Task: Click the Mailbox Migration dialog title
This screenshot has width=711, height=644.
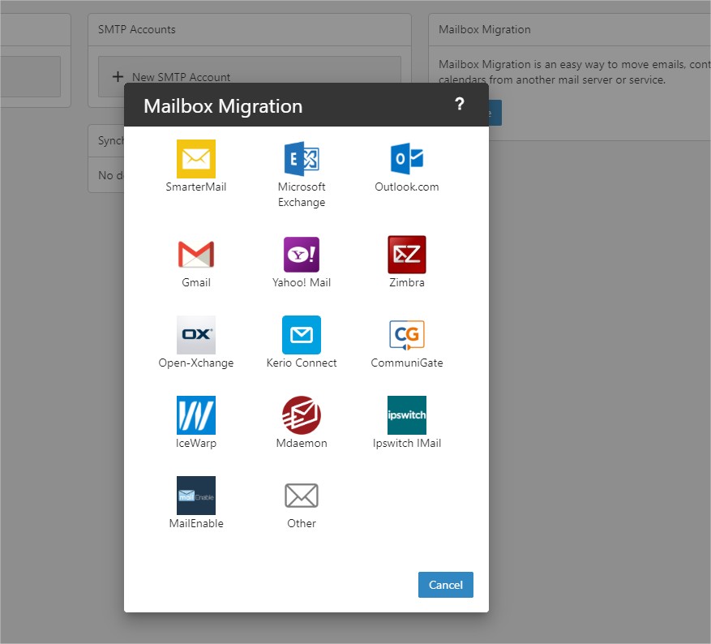Action: coord(223,106)
